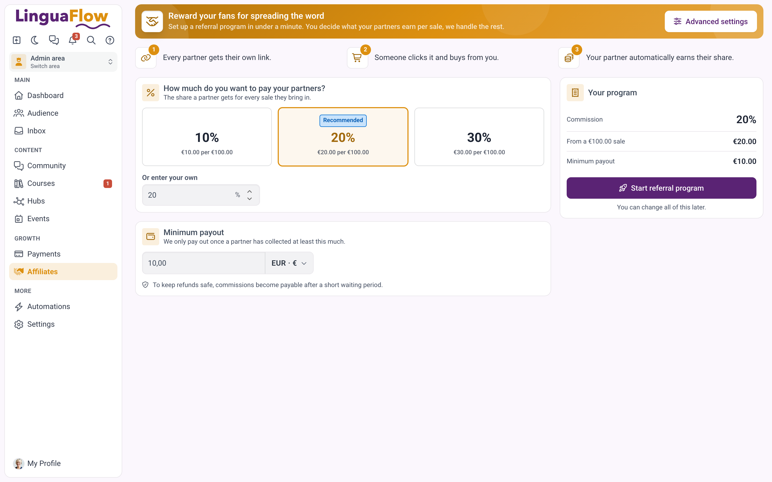Screen dimensions: 772x482
Task: Click the My Profile avatar
Action: pyautogui.click(x=18, y=463)
